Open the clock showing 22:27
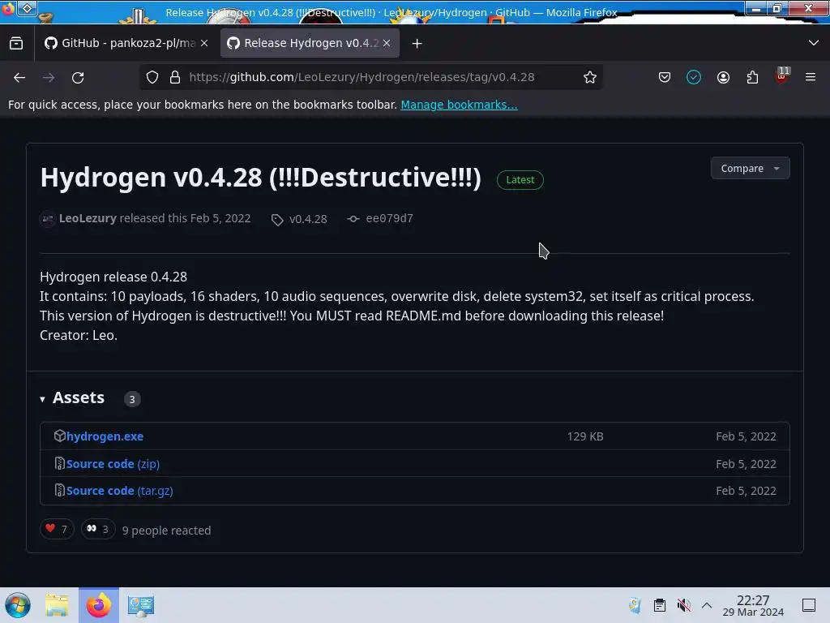830x623 pixels. (753, 605)
